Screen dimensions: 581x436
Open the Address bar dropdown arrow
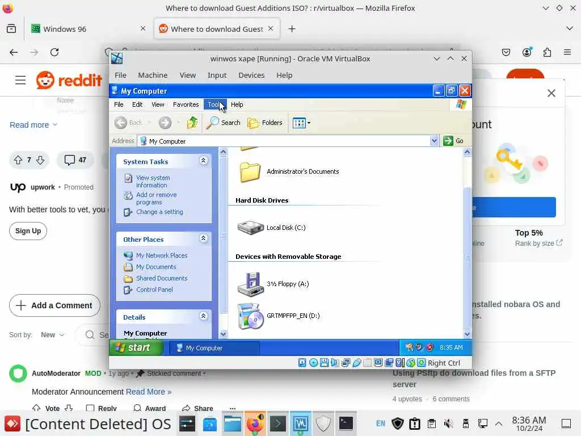pyautogui.click(x=434, y=141)
